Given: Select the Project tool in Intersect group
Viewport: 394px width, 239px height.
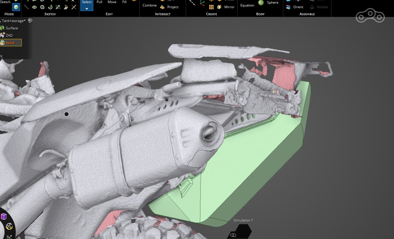Looking at the screenshot, I should [x=169, y=7].
